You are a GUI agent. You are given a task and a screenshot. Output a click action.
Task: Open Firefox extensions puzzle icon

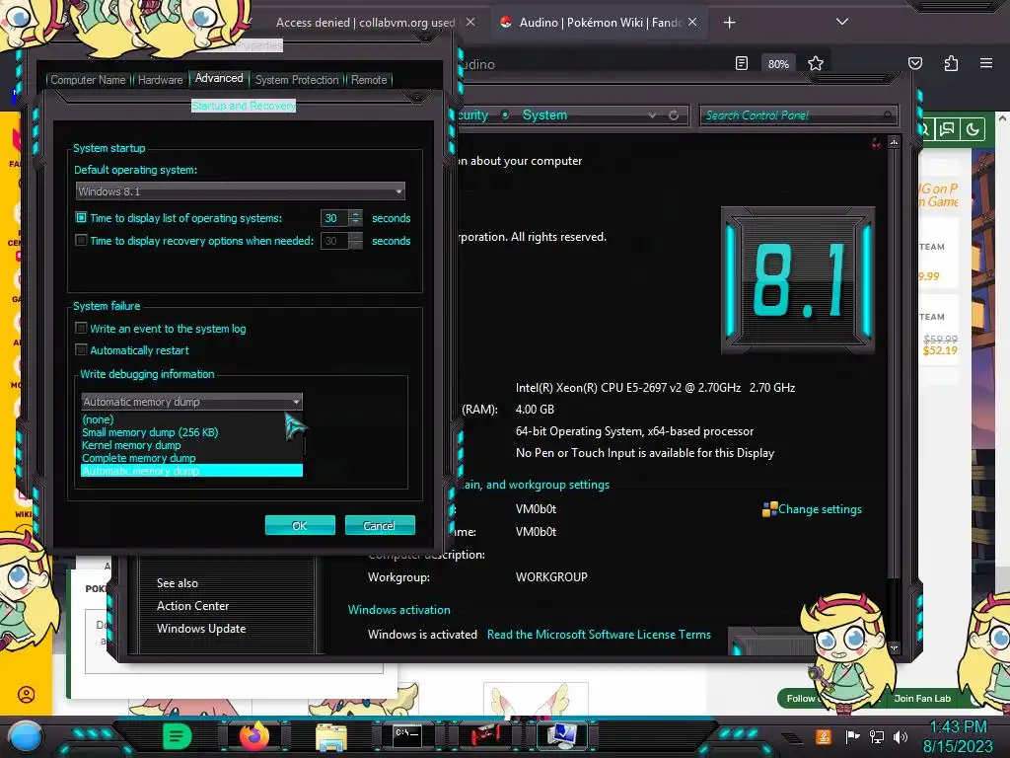(x=951, y=63)
